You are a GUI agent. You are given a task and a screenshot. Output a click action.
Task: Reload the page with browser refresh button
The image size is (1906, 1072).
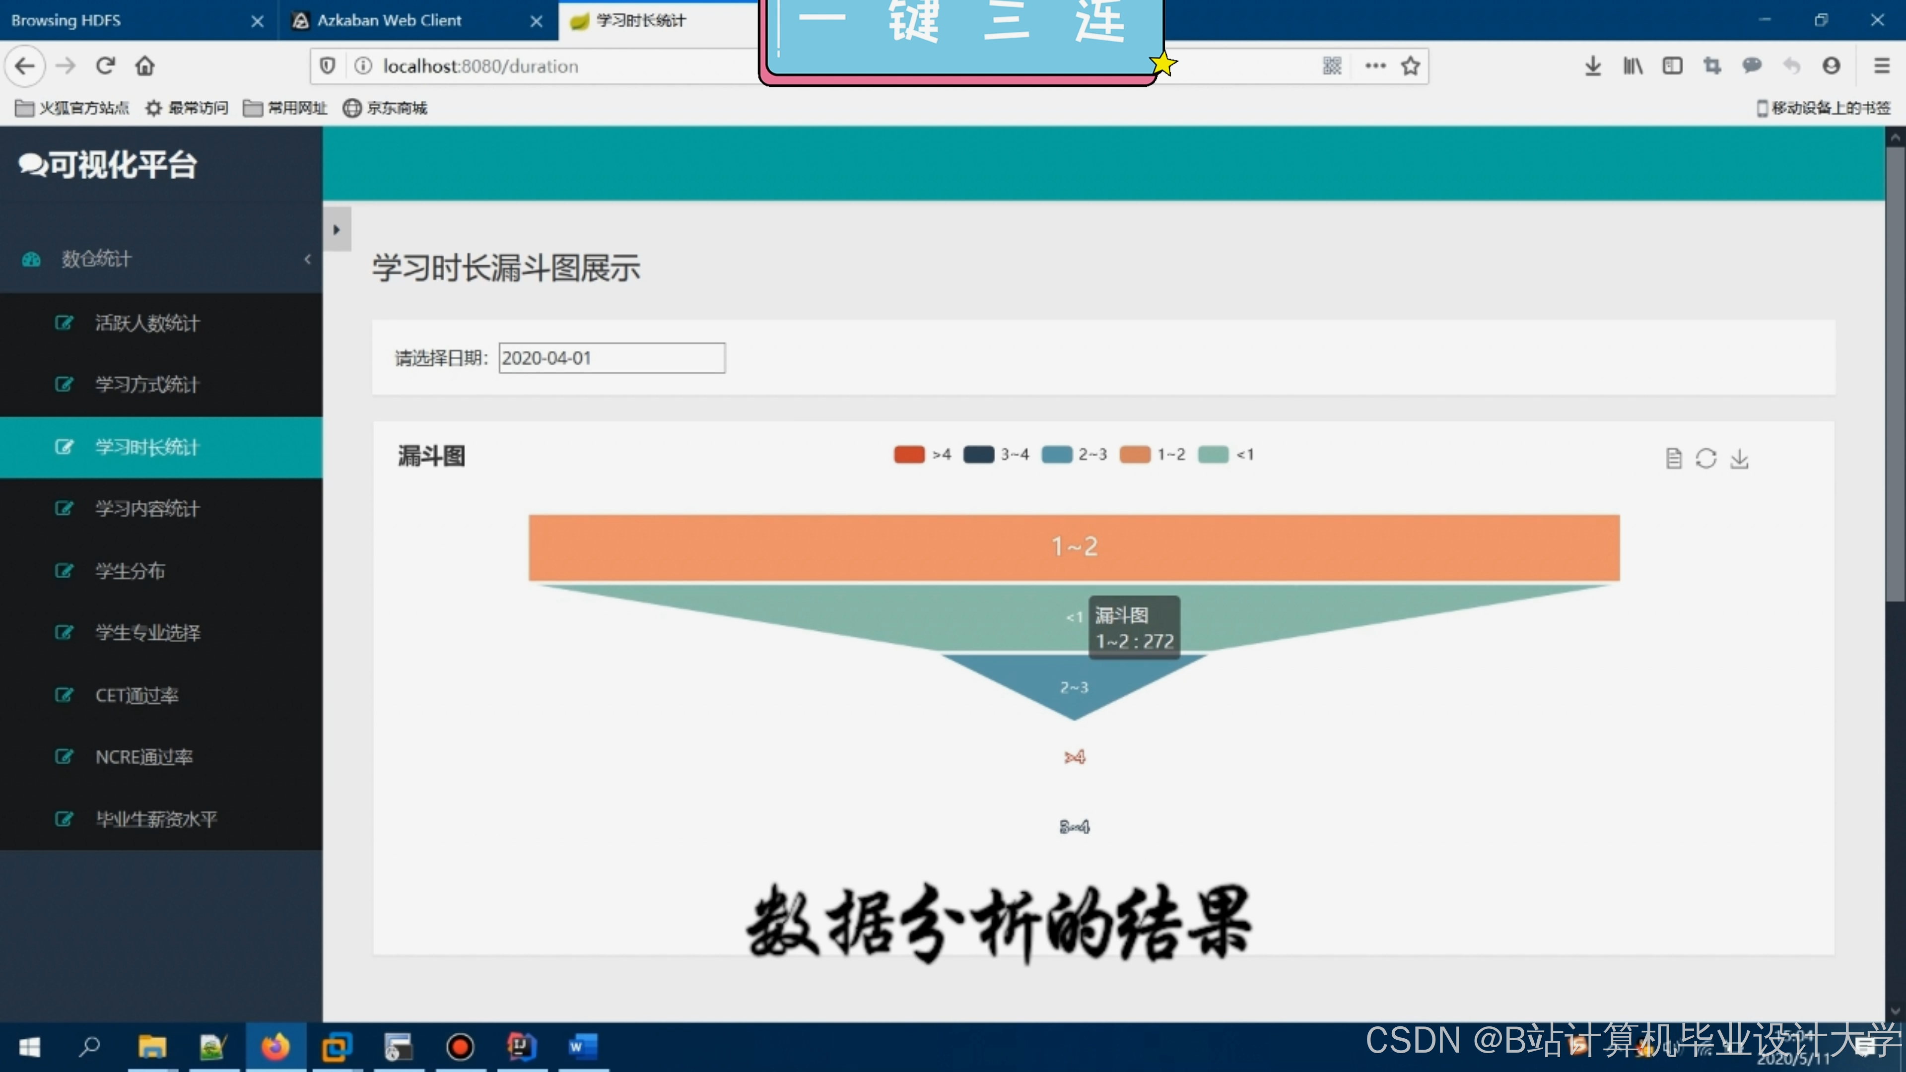click(x=105, y=66)
